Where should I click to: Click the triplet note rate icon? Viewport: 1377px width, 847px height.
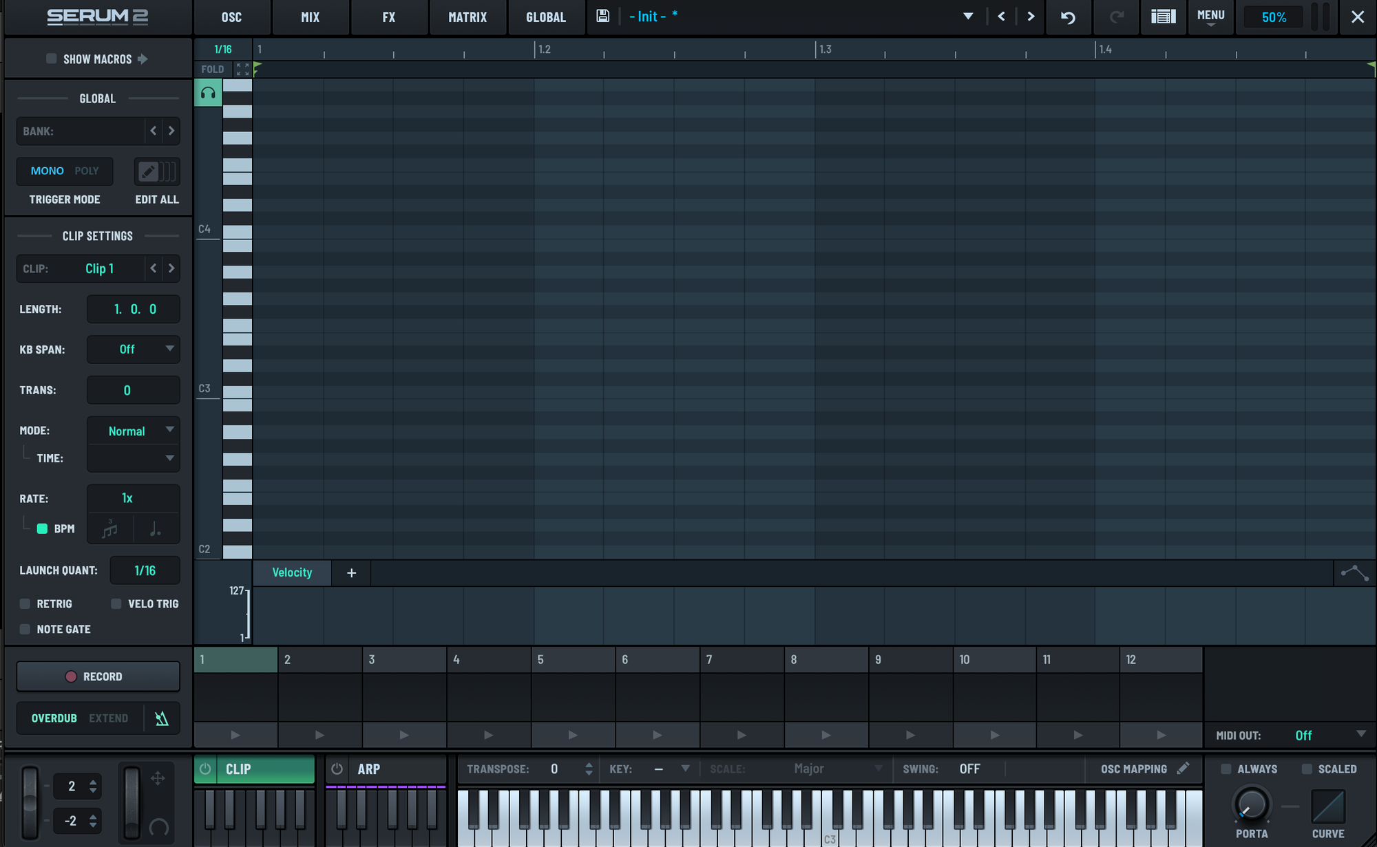click(x=110, y=529)
